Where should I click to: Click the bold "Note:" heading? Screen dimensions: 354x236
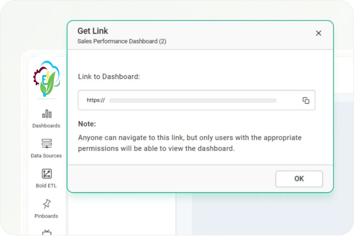click(87, 124)
